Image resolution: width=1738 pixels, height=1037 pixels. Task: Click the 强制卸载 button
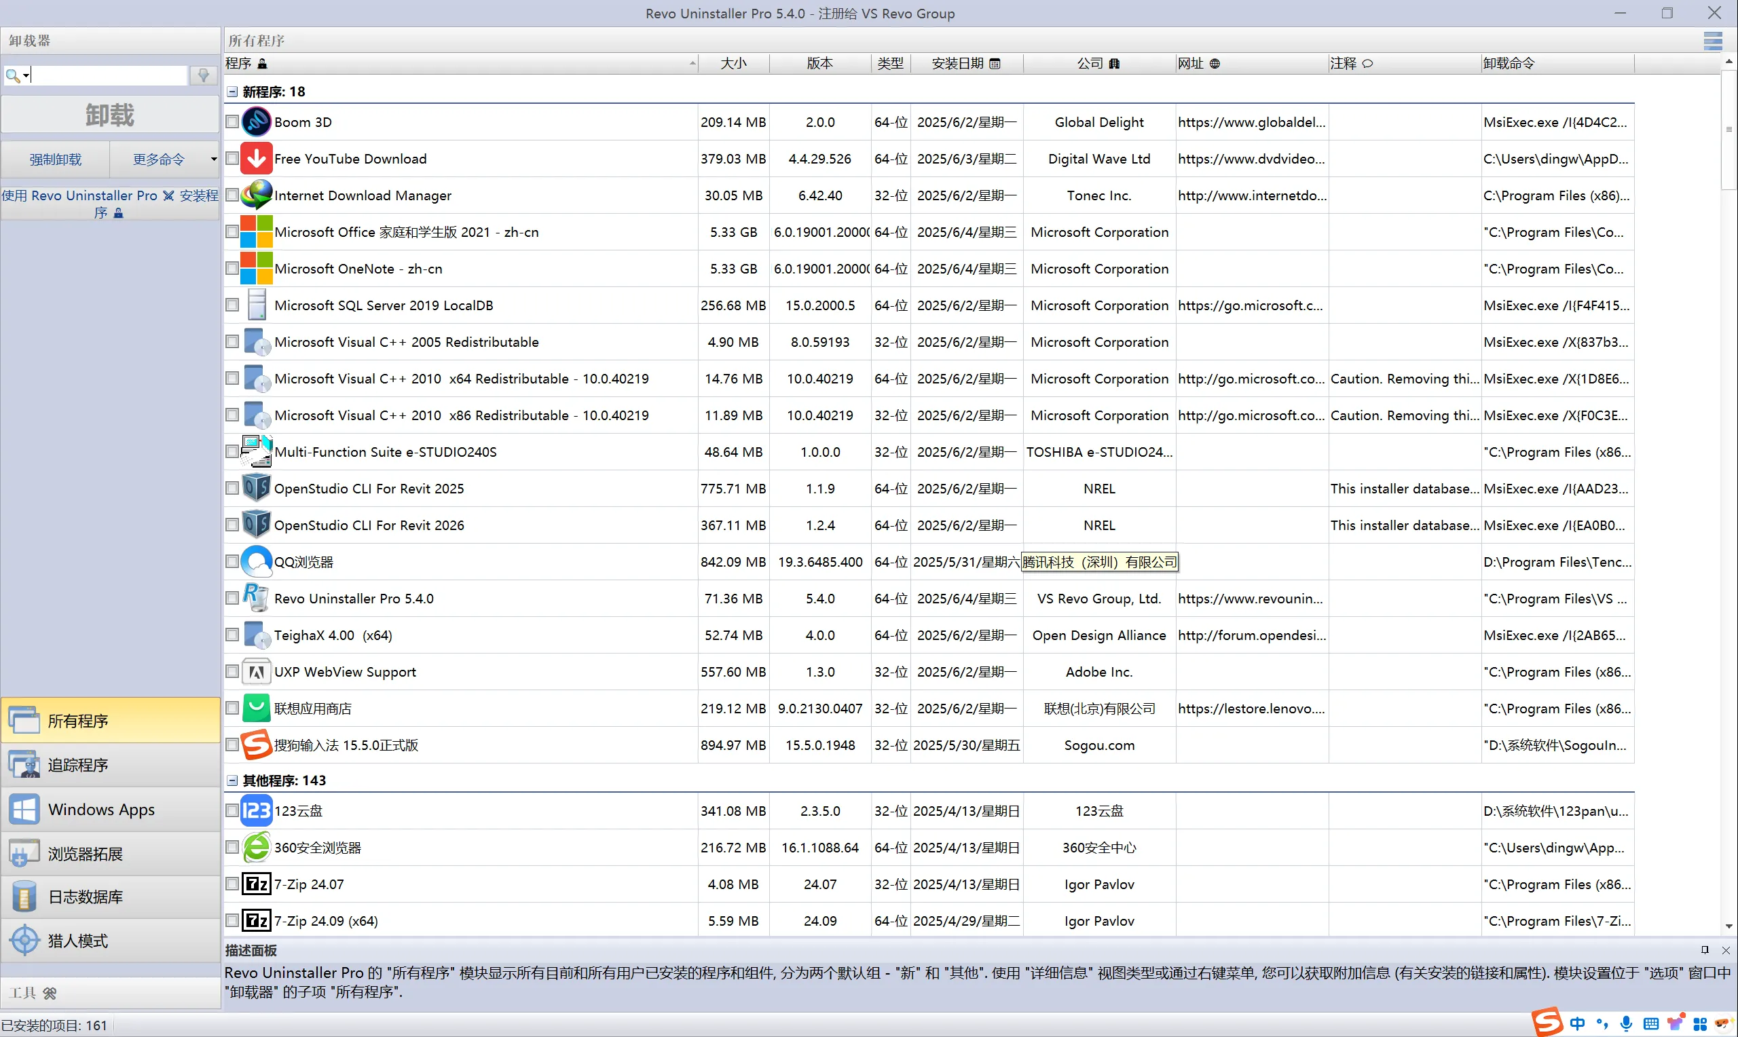point(55,159)
